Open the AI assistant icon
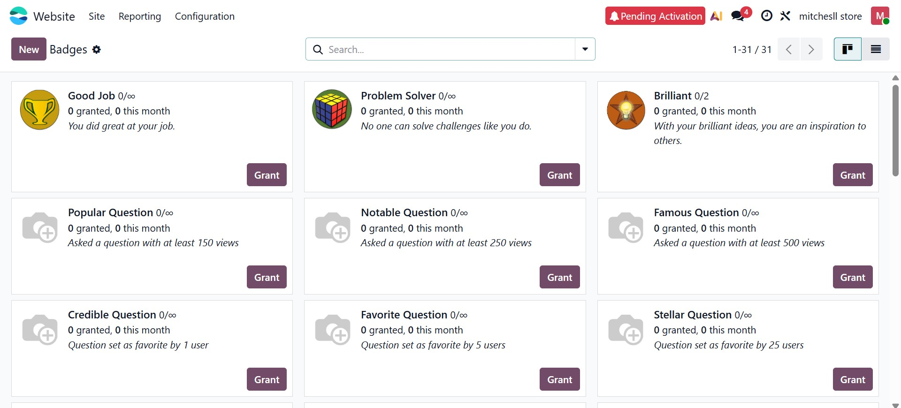 point(716,16)
